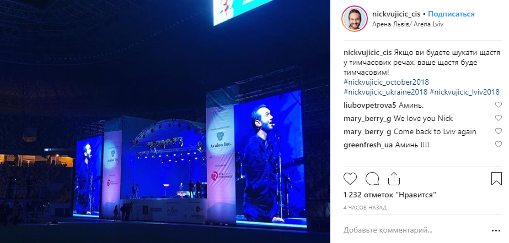Open hashtag #nickvujicic_ukraine2018
The height and width of the screenshot is (243, 509).
click(385, 92)
